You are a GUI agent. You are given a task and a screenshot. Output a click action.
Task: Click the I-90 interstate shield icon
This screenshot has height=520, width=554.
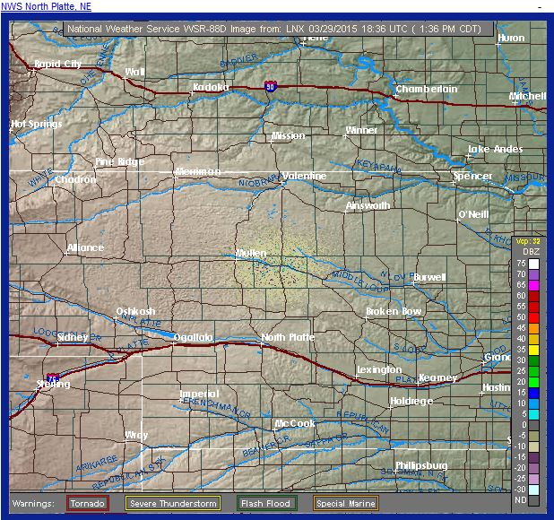tap(271, 86)
